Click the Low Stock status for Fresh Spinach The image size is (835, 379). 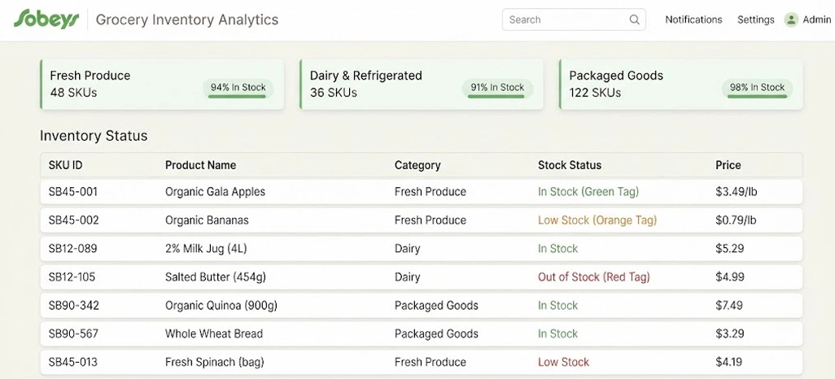tap(563, 362)
